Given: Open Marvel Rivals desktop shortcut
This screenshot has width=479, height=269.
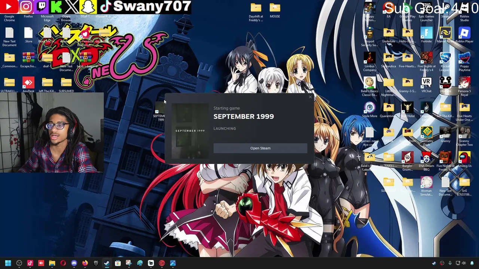Looking at the screenshot, I should (x=445, y=35).
